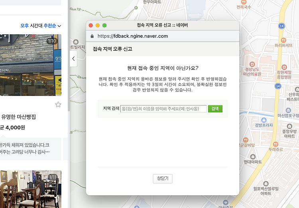Click the 접속 지역 오류 신고 page heading

[112, 49]
